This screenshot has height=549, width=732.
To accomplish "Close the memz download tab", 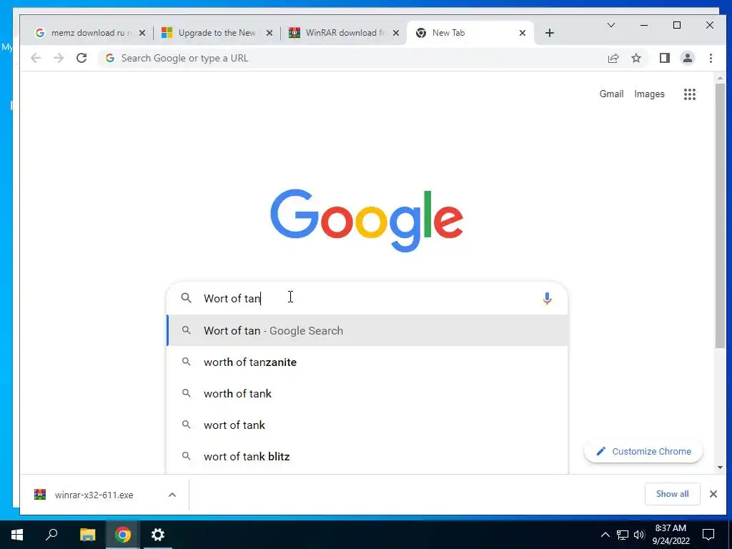I will pyautogui.click(x=142, y=33).
